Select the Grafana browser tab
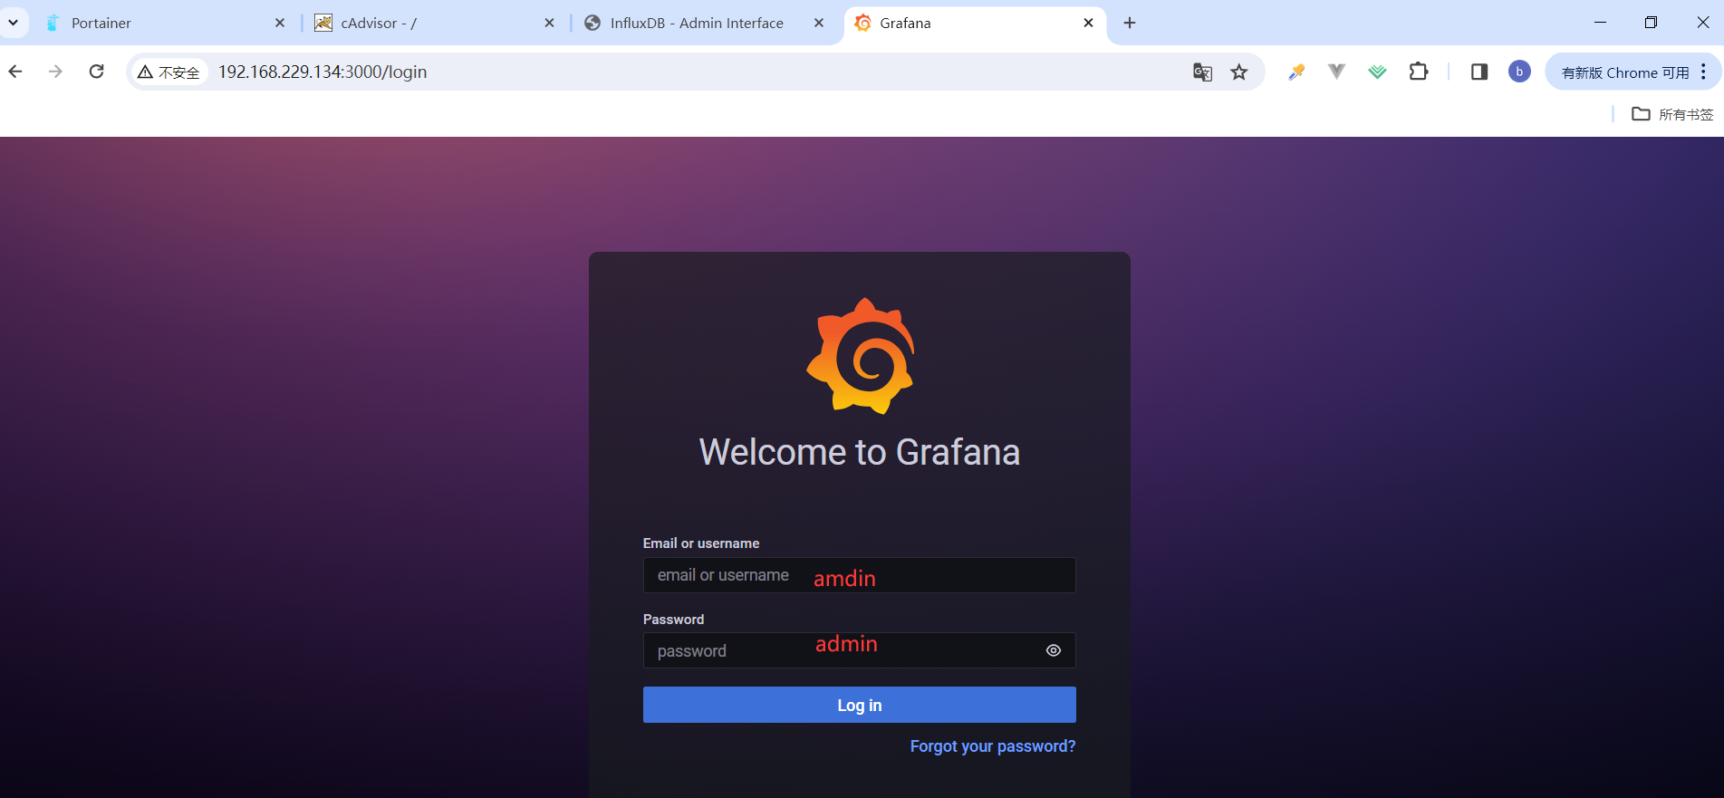Screen dimensions: 1724x798 tap(974, 23)
